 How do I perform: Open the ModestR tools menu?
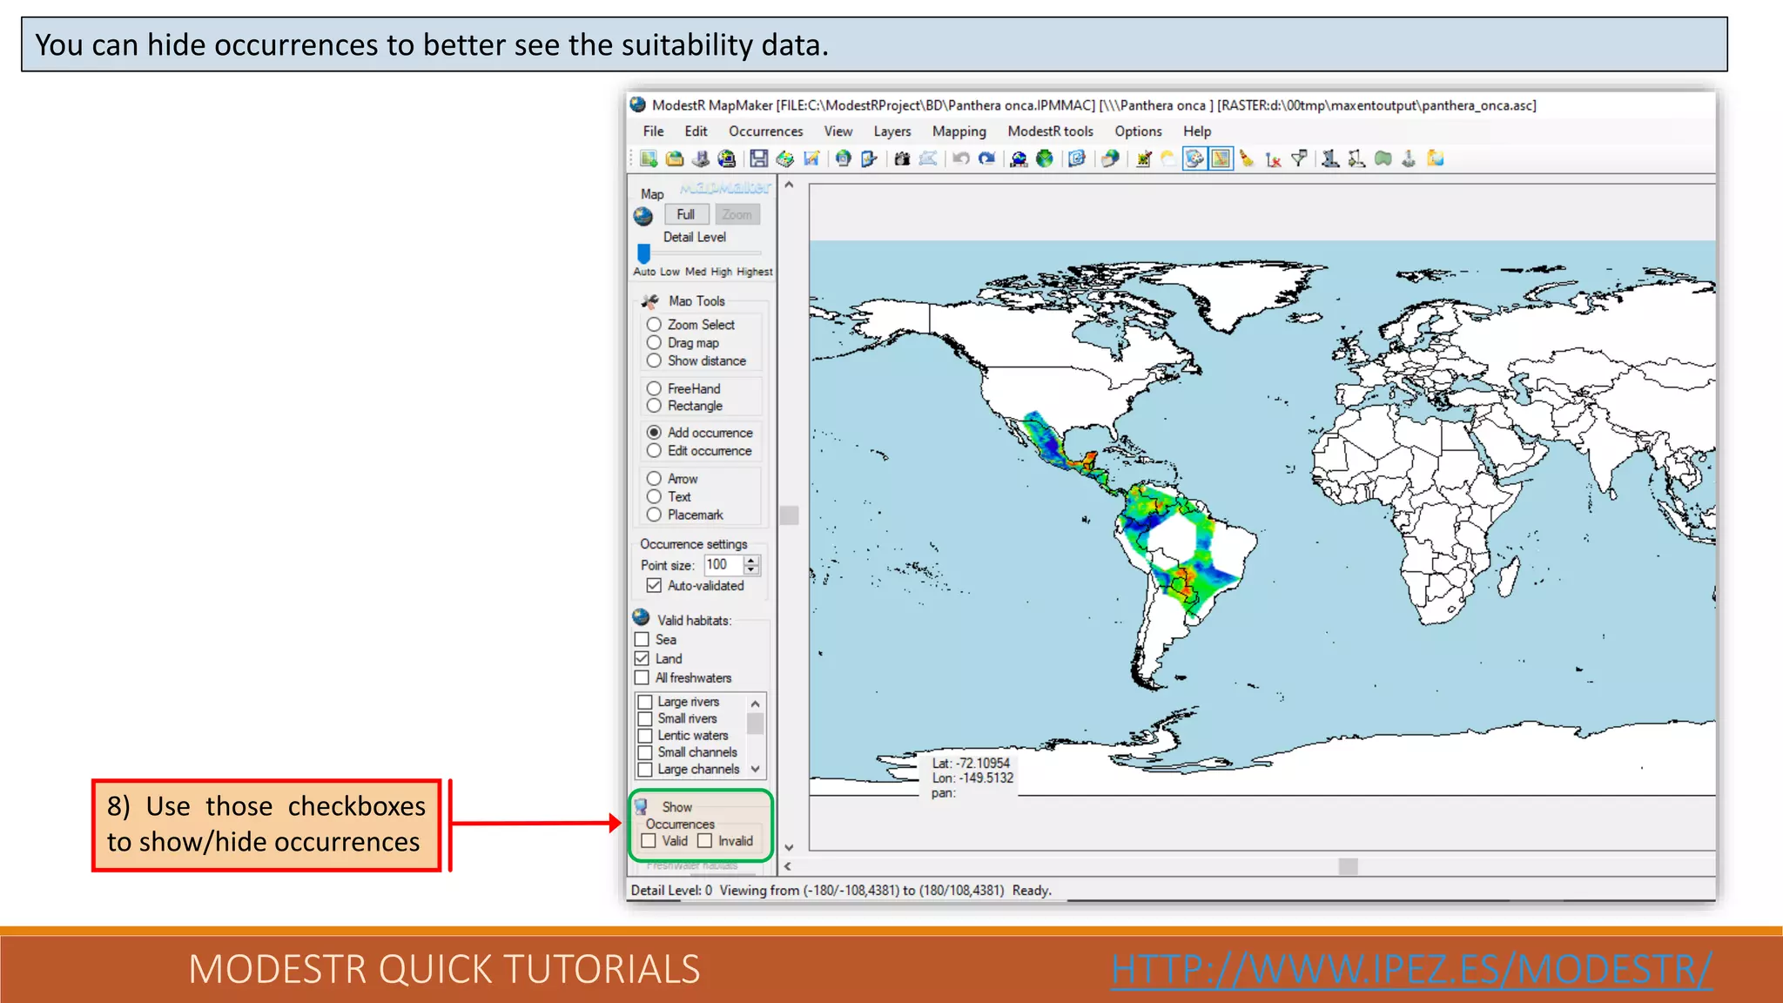[x=1051, y=131]
